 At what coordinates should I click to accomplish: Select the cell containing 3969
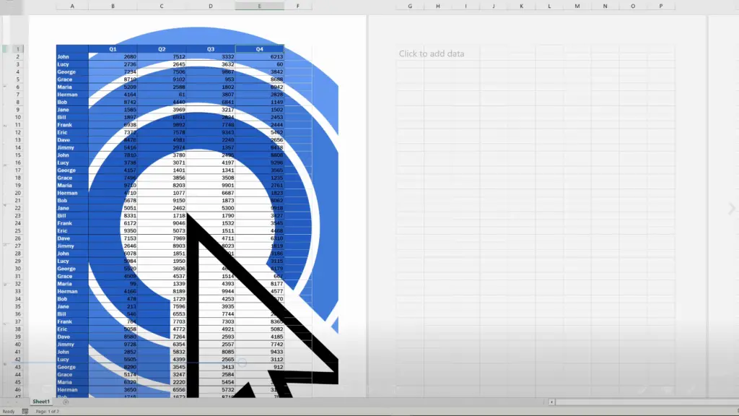(162, 110)
